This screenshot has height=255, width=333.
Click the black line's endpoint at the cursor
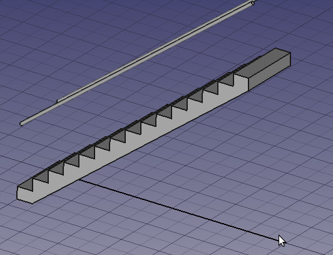pos(279,241)
